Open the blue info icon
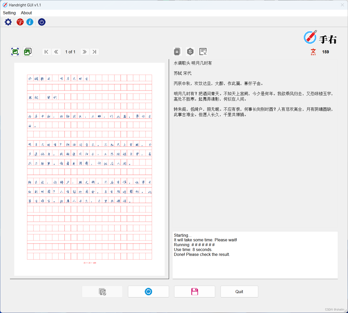Viewport: 348px width, 313px height. pyautogui.click(x=30, y=22)
